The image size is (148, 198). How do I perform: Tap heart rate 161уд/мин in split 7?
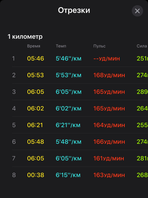pyautogui.click(x=109, y=158)
